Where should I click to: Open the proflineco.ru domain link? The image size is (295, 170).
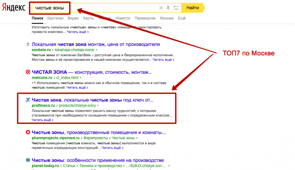tap(43, 106)
